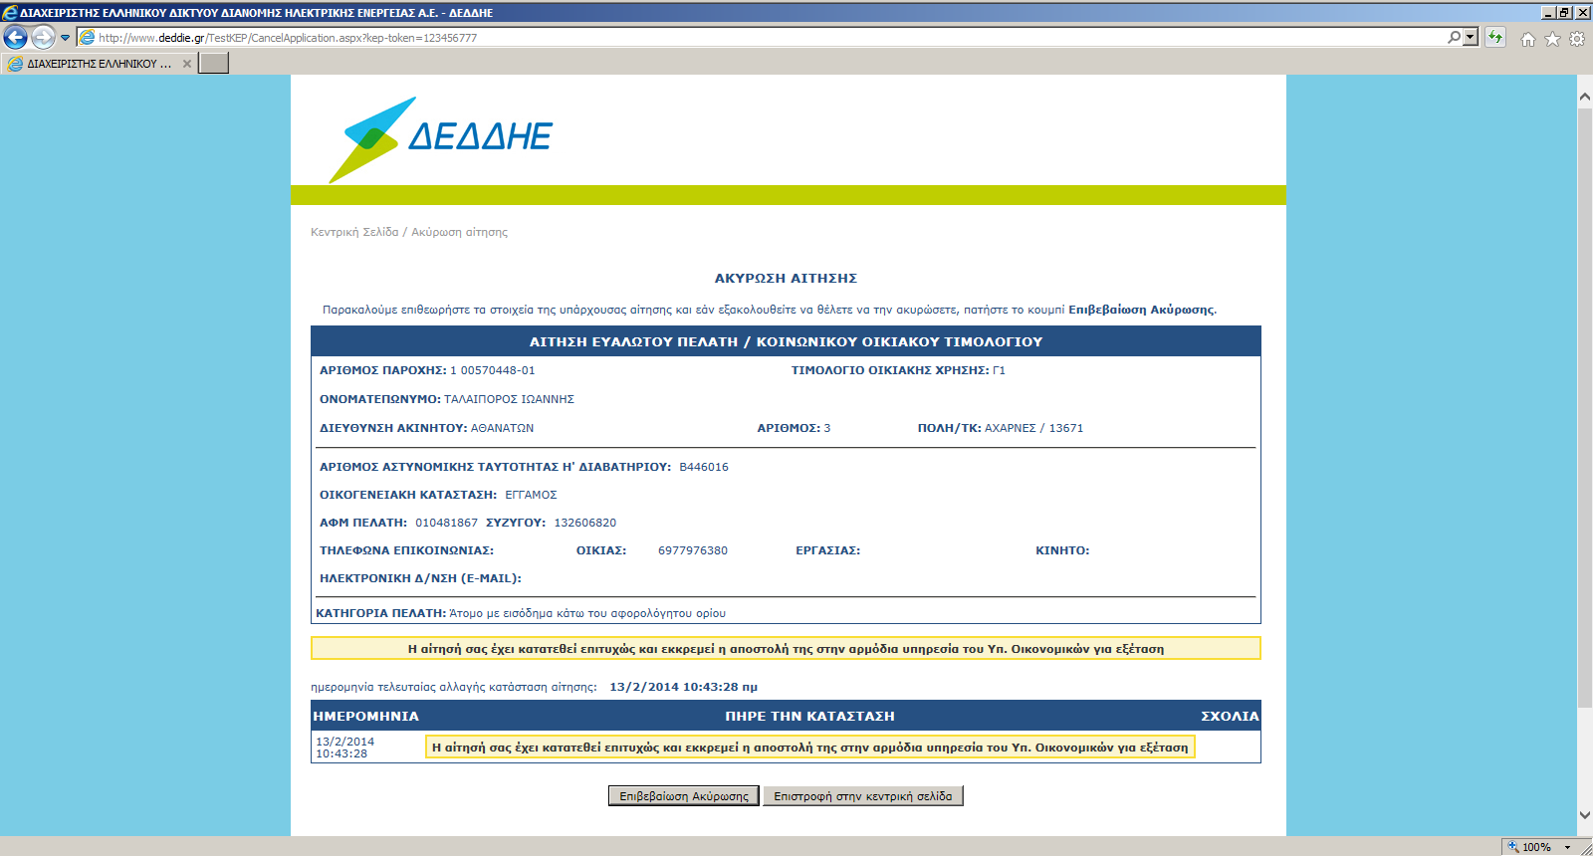Click the ΔΕΔΔΗΕ logo
The image size is (1593, 856).
440,139
